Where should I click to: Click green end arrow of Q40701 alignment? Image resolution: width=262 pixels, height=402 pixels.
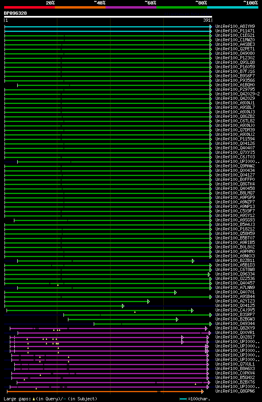[x=176, y=293]
